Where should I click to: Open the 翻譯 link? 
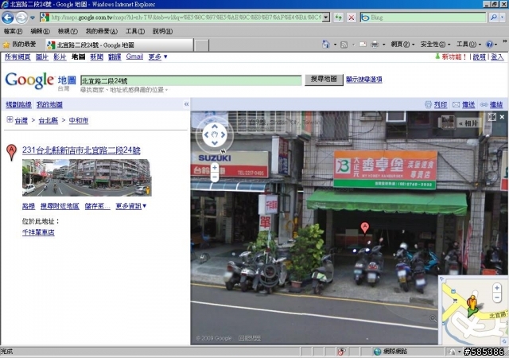(115, 57)
